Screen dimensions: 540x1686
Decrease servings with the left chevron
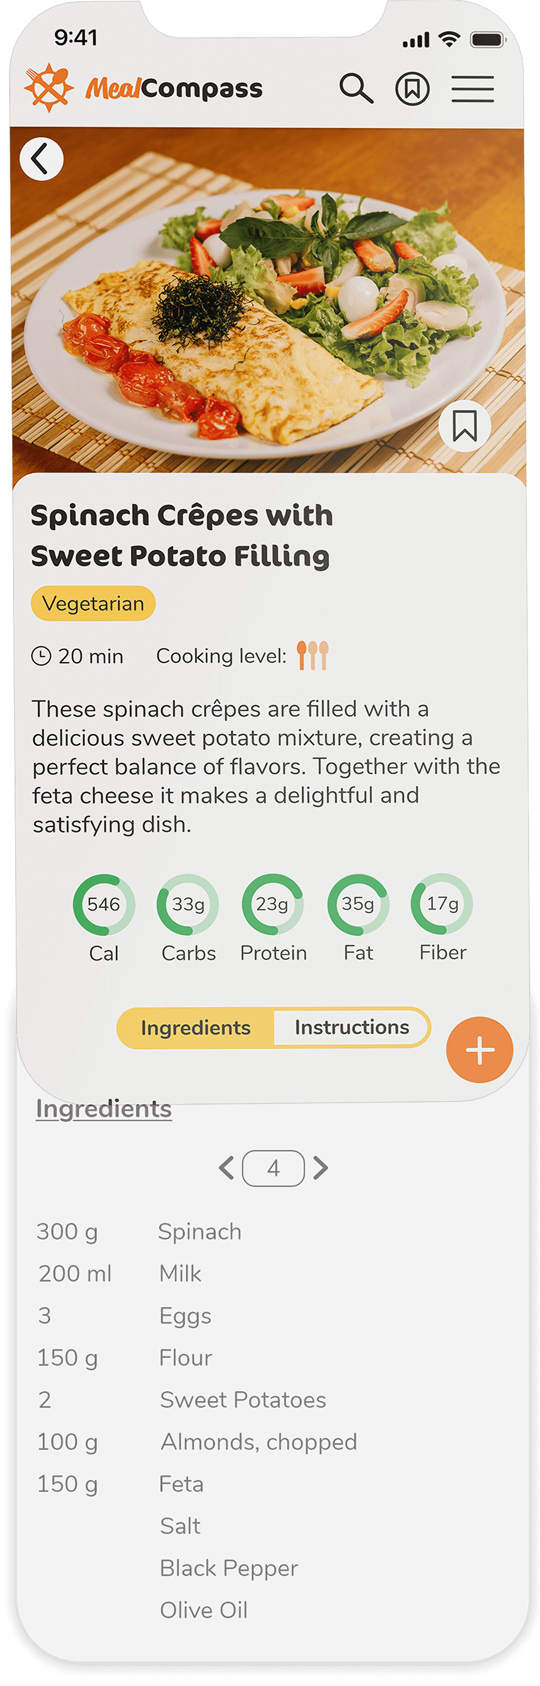(226, 1167)
